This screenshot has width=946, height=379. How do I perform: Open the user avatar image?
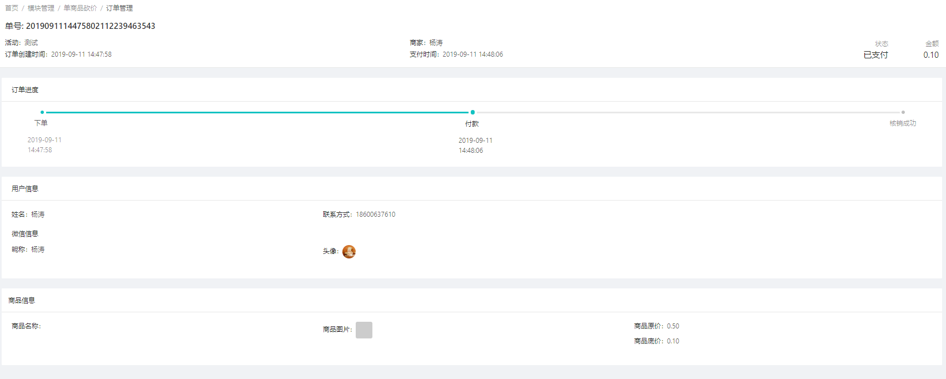349,252
